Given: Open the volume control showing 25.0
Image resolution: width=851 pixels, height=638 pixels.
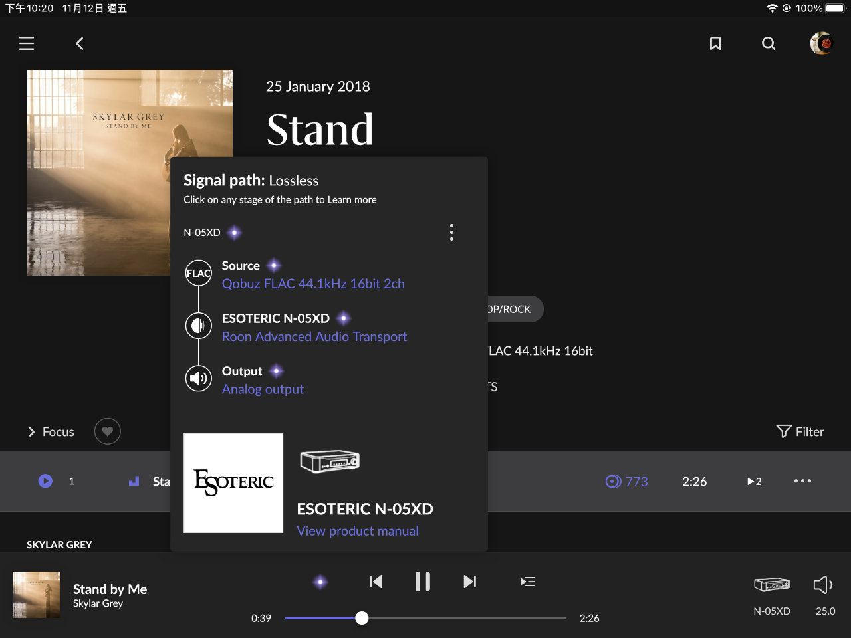Looking at the screenshot, I should coord(824,595).
